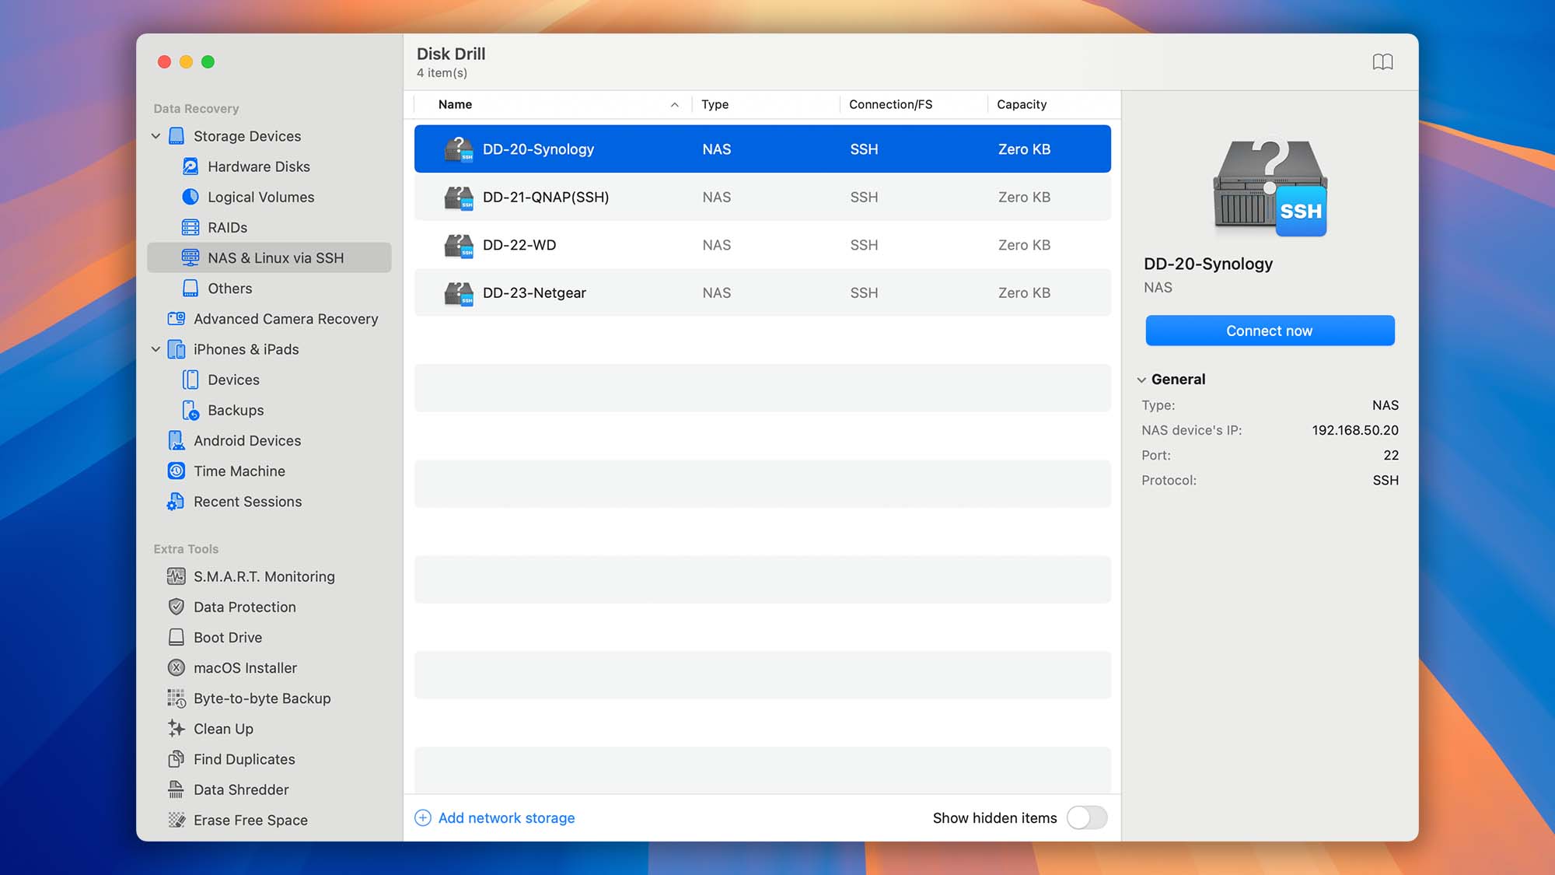This screenshot has width=1555, height=875.
Task: Sort by the Connection/FS column header
Action: click(890, 104)
